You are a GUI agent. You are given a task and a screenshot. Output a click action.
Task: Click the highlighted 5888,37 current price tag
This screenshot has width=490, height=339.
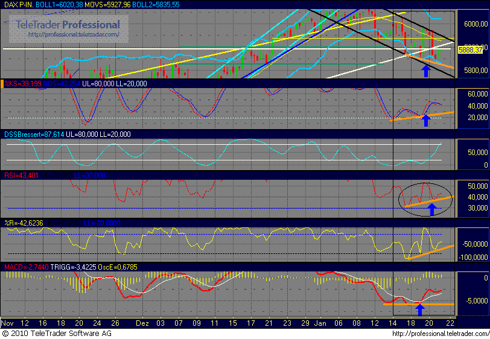[x=470, y=50]
